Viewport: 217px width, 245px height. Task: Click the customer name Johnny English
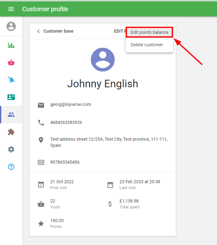[x=103, y=84]
